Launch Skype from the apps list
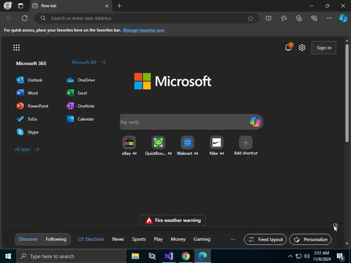 (27, 132)
